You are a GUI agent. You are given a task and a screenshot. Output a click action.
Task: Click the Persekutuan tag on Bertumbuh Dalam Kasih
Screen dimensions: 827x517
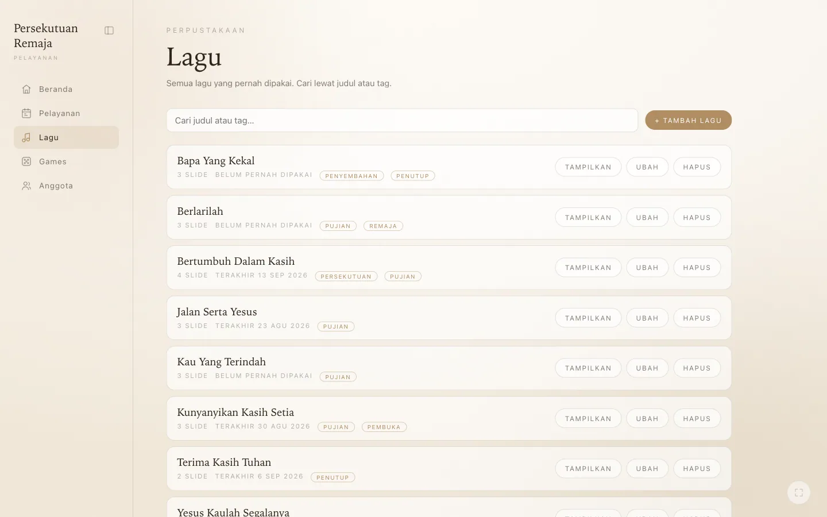[x=346, y=276]
